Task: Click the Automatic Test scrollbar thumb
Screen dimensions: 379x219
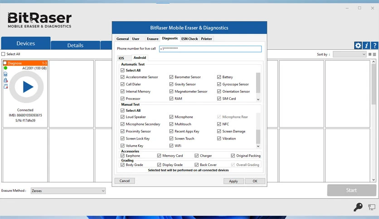Action: pyautogui.click(x=258, y=83)
